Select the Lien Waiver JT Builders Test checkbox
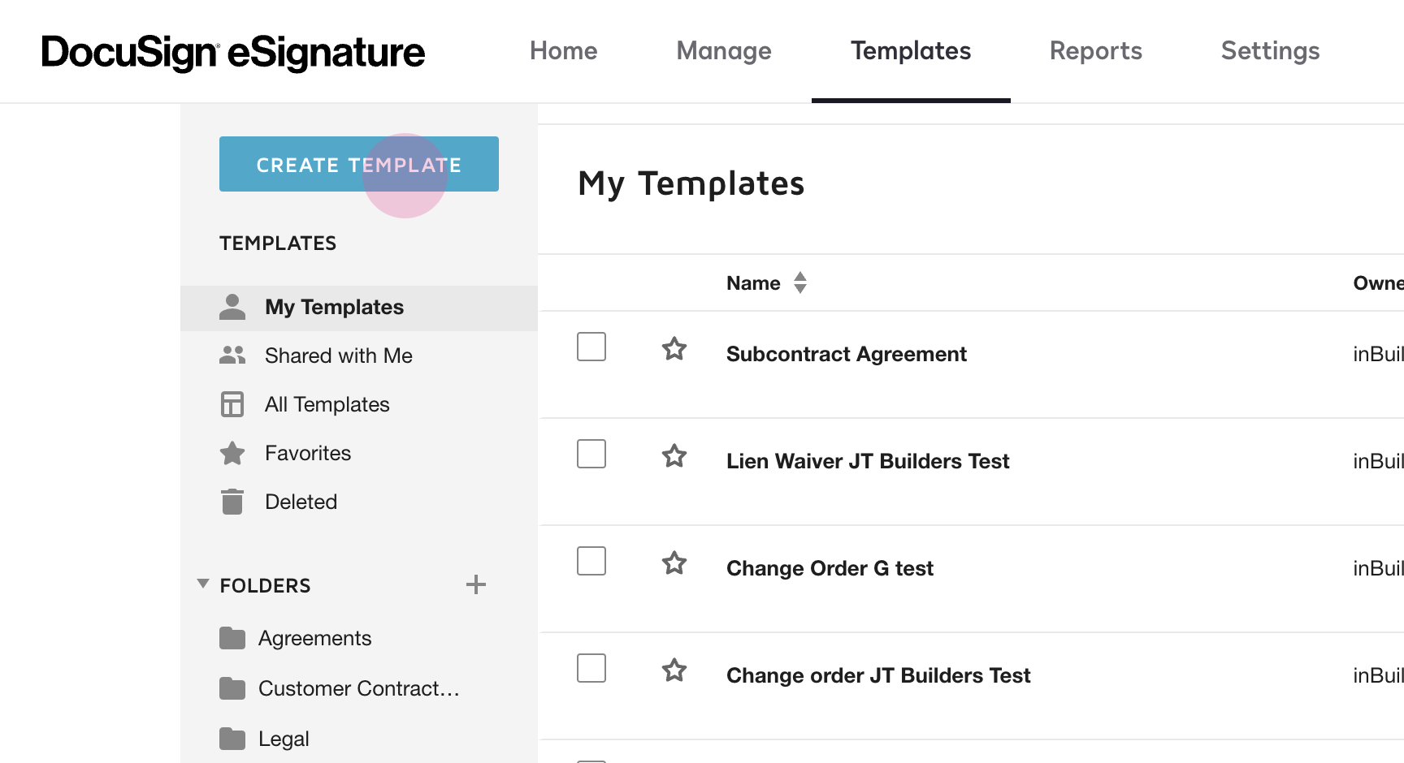 [591, 454]
